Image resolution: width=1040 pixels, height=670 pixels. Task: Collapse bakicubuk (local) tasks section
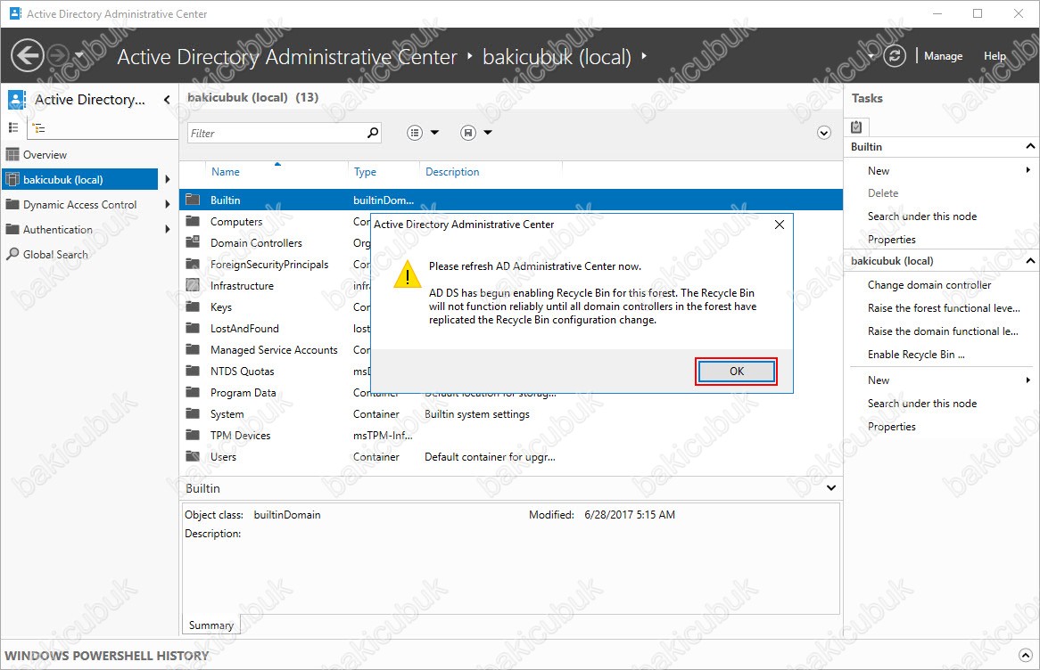click(1029, 260)
